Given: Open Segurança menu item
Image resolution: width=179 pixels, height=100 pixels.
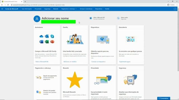Looking at the screenshot, I should [x=47, y=9].
